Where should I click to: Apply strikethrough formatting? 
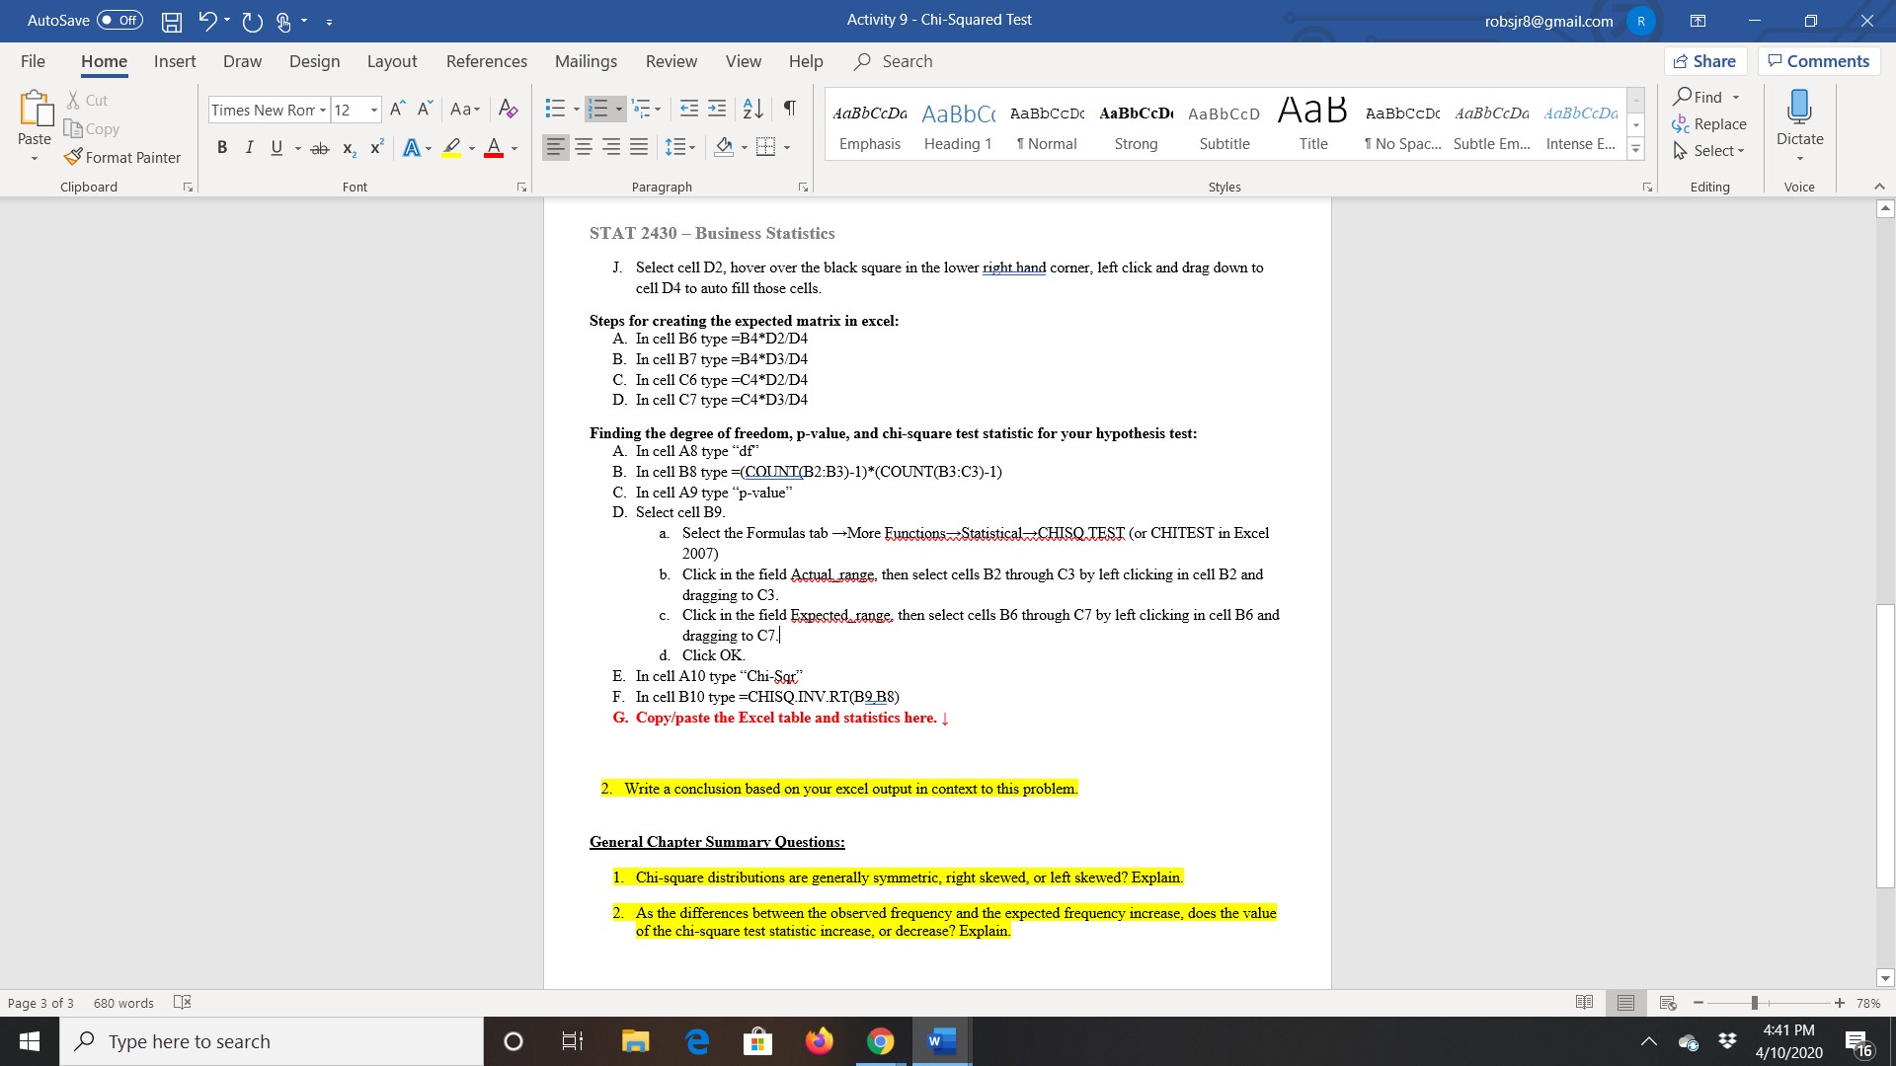[319, 148]
